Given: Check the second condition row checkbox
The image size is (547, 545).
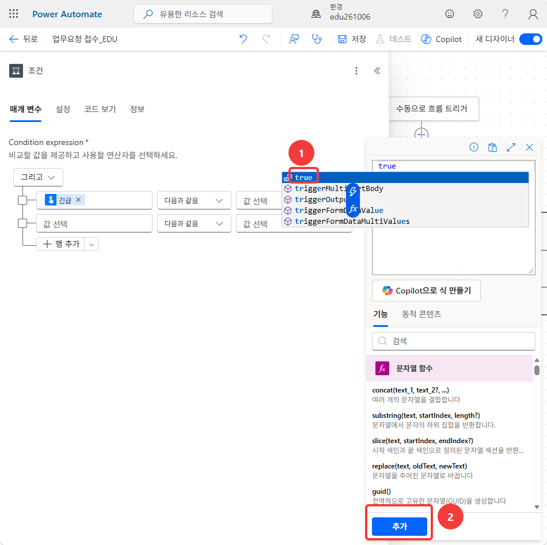Looking at the screenshot, I should tap(22, 223).
